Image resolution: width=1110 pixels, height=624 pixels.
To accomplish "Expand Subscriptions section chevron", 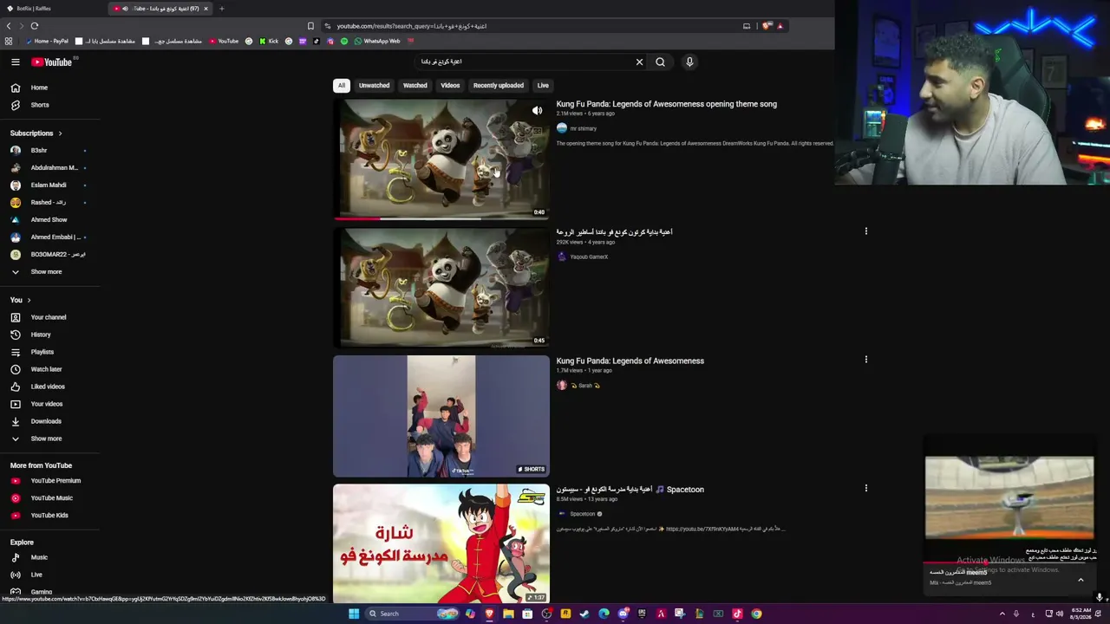I will pyautogui.click(x=60, y=133).
